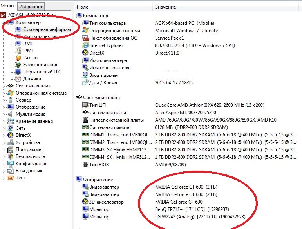Expand the База данных tree node
This screenshot has width=302, height=229.
[x=4, y=171]
